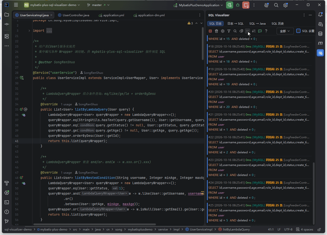Close the UserServiceImpl.java tab

[x=51, y=15]
